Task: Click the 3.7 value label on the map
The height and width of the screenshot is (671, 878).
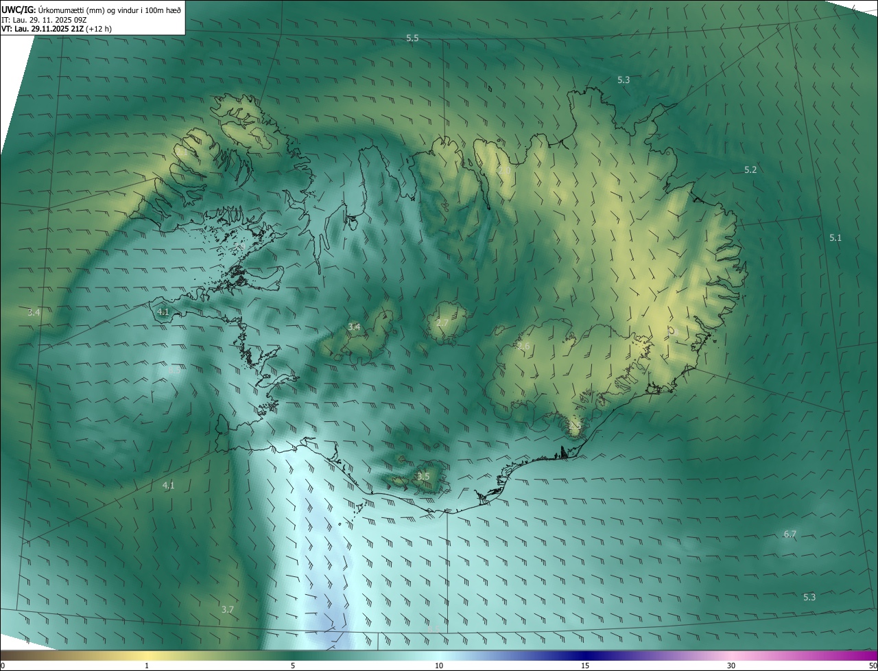Action: [228, 609]
